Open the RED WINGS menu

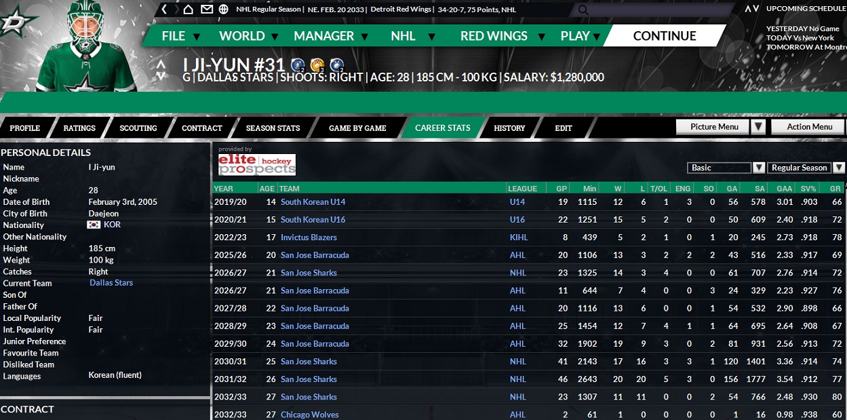pos(494,36)
